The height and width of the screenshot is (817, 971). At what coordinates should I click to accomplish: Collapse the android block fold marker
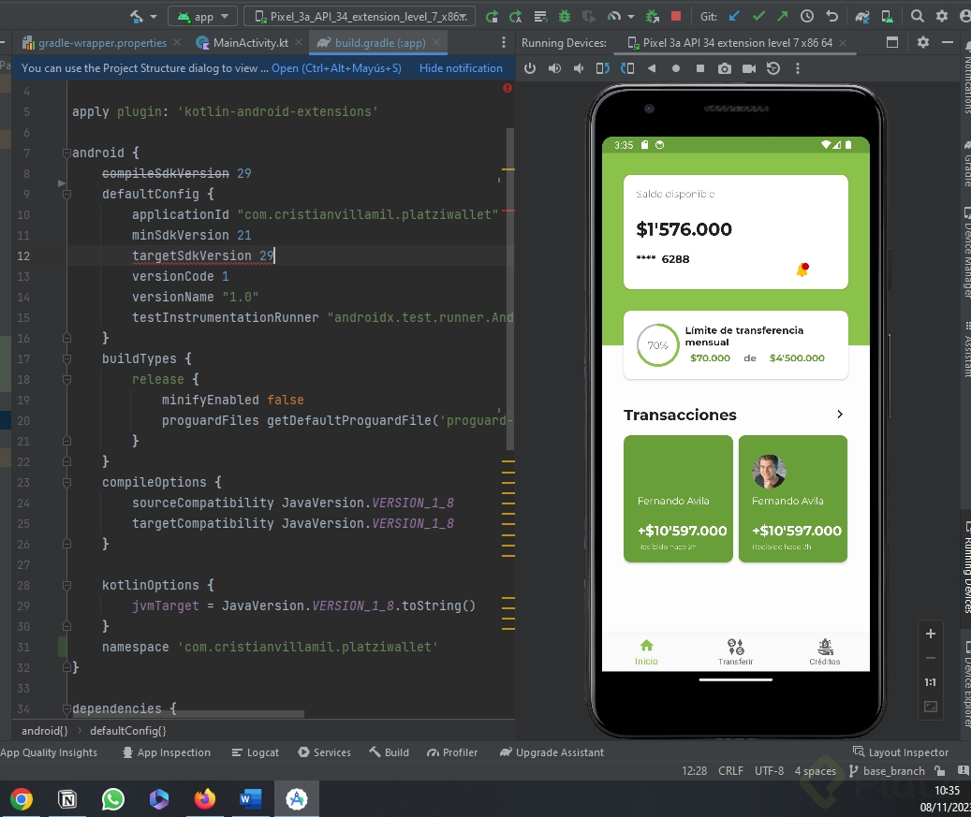pyautogui.click(x=66, y=153)
